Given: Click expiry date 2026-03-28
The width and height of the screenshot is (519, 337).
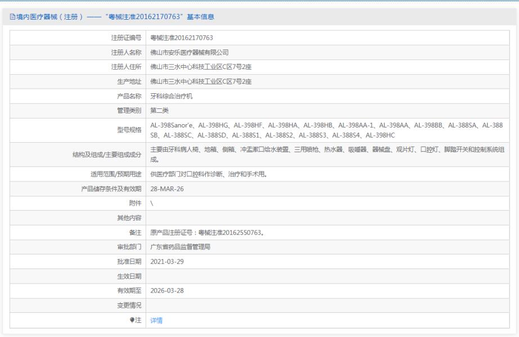Looking at the screenshot, I should point(168,291).
